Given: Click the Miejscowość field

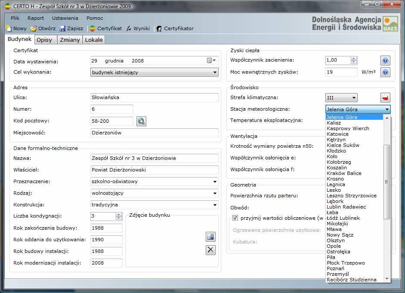Looking at the screenshot, I should (154, 133).
